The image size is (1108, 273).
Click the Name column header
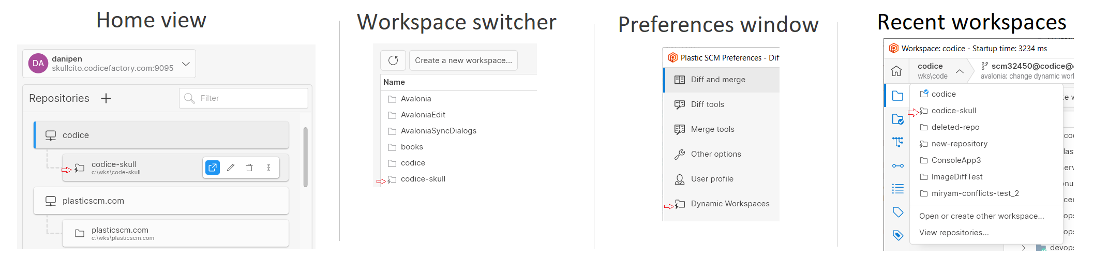pyautogui.click(x=394, y=82)
